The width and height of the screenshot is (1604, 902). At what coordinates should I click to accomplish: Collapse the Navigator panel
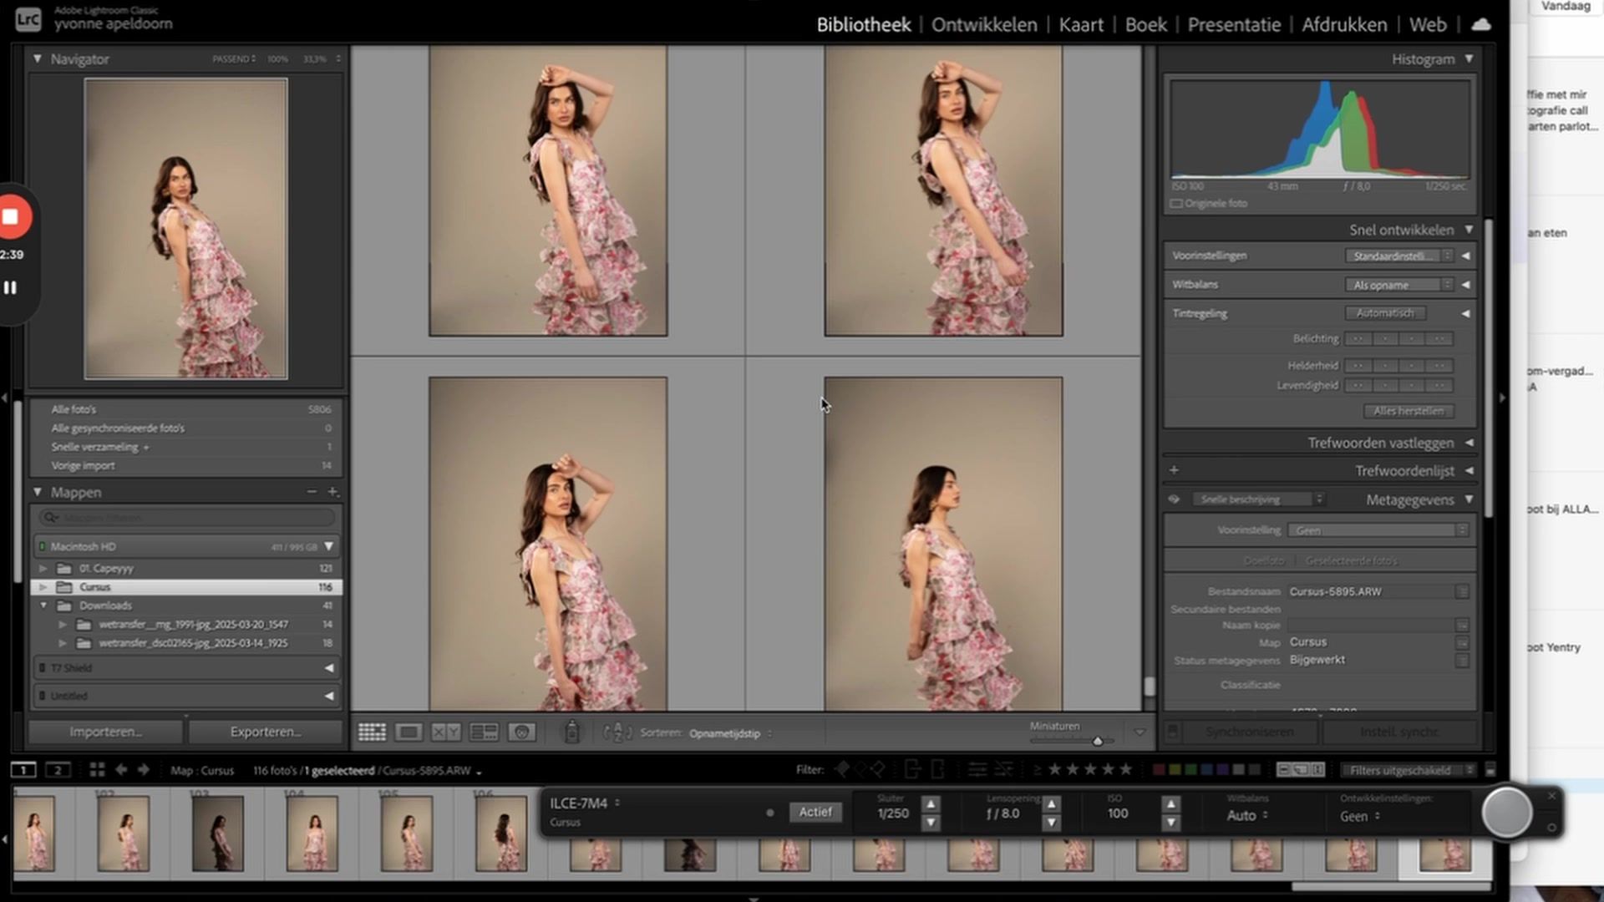point(38,59)
